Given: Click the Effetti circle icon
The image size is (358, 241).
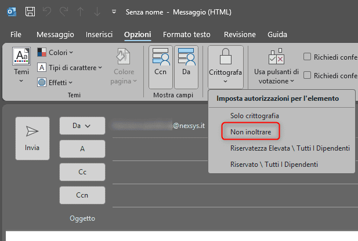Looking at the screenshot, I should click(x=42, y=82).
